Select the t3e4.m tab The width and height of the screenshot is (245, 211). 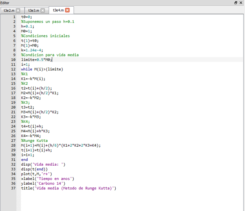click(58, 10)
